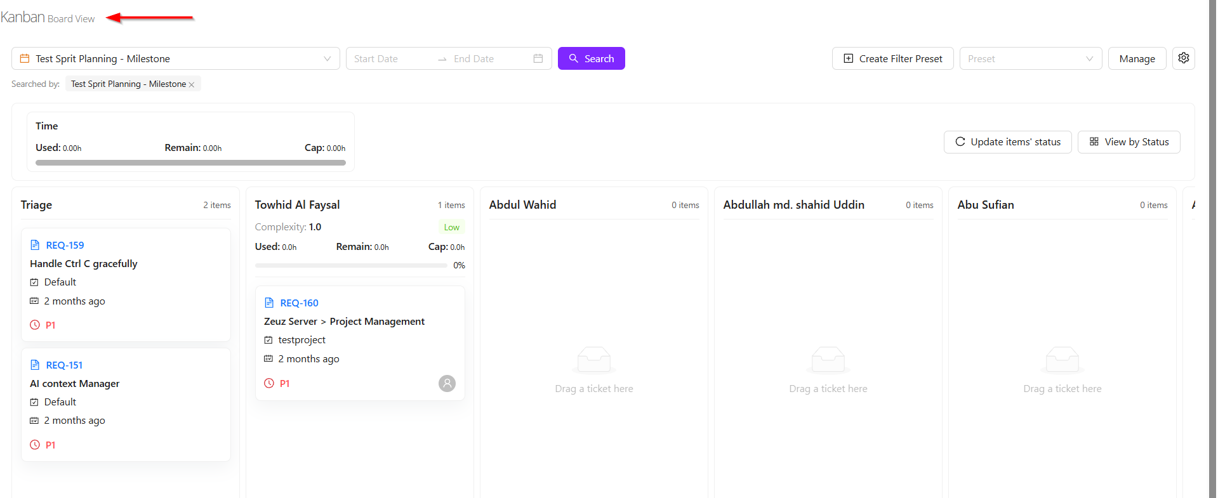Remove the Test Sprit Planning filter tag
Image resolution: width=1218 pixels, height=498 pixels.
(x=192, y=84)
